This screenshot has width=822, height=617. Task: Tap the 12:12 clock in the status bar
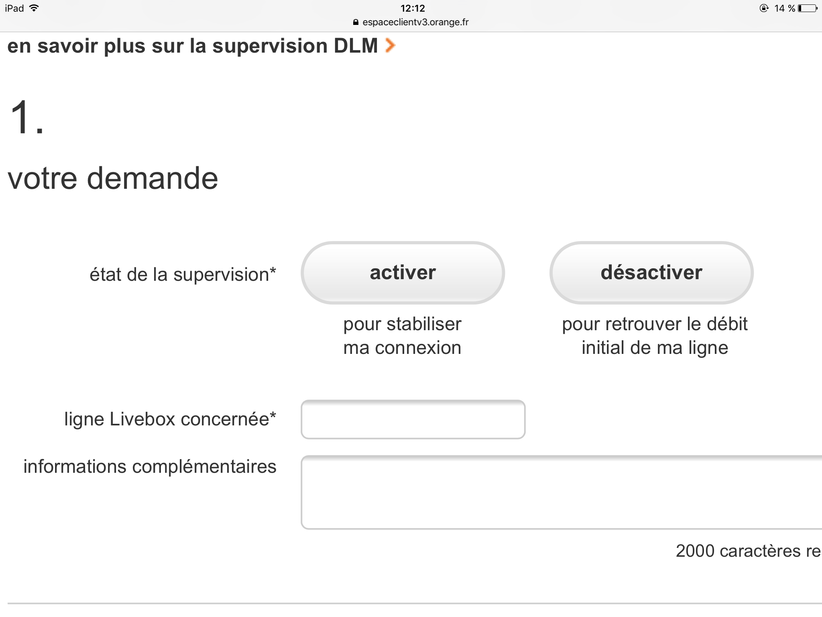[413, 8]
